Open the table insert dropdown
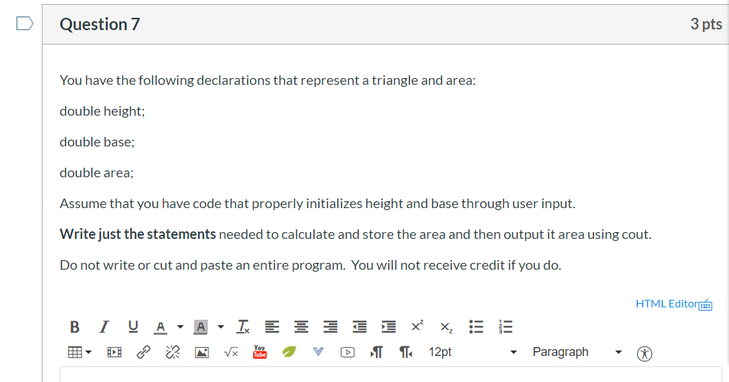 80,353
